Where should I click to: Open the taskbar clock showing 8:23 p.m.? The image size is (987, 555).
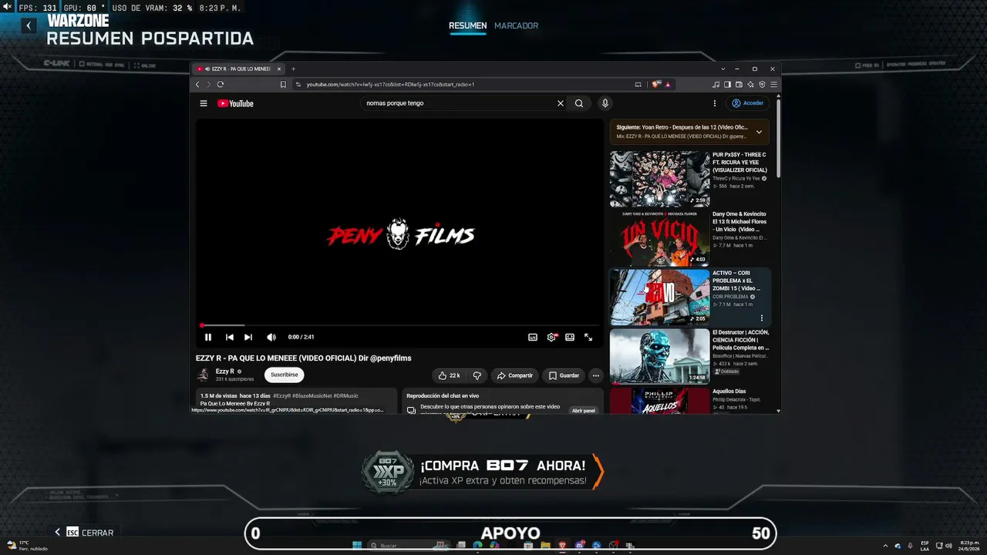coord(970,546)
